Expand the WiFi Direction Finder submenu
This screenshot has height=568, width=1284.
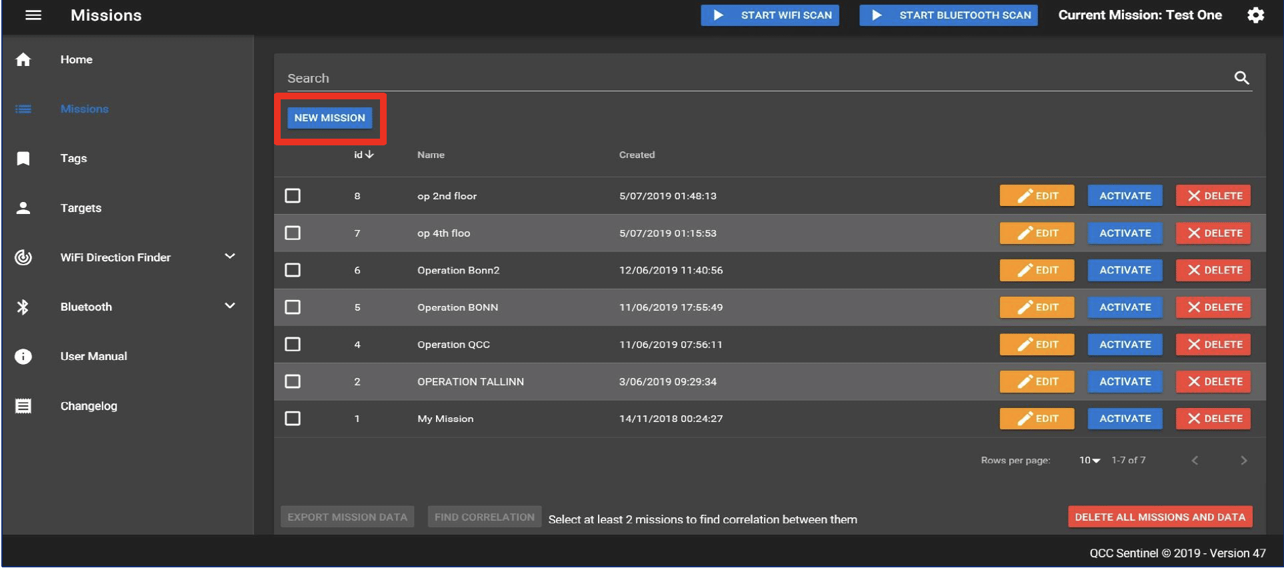[x=230, y=257]
